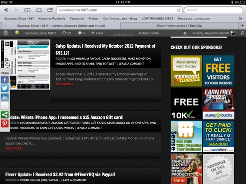246x184 pixels.
Task: Open Get Free Visitors sponsor banner
Action: [x=219, y=71]
